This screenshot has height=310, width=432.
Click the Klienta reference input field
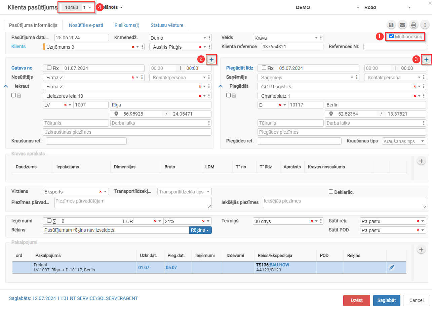[x=292, y=47]
